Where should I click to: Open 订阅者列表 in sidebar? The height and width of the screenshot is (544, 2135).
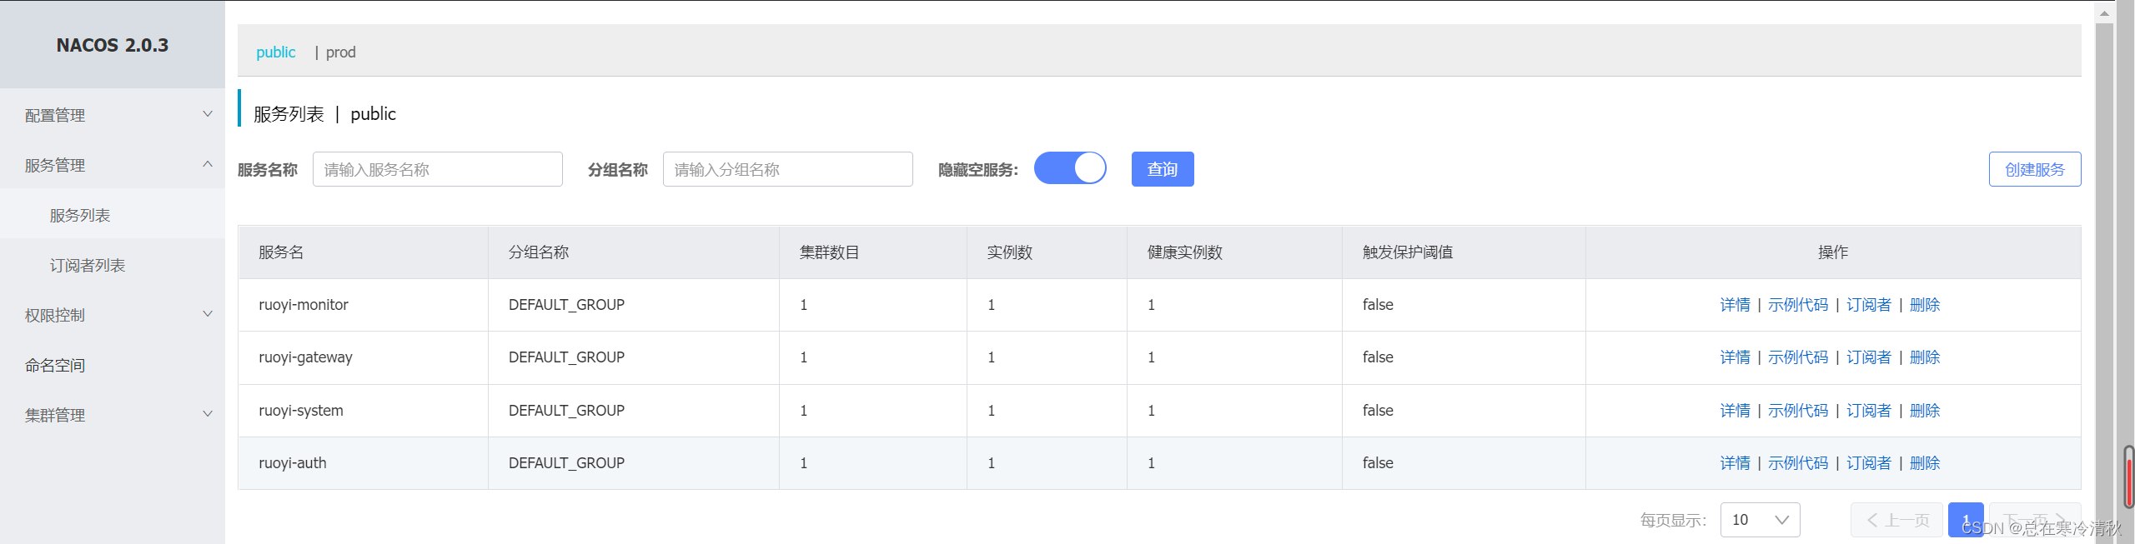(x=88, y=265)
